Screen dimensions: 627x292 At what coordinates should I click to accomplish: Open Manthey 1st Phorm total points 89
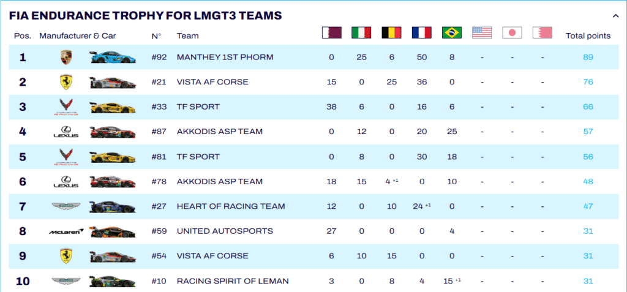588,58
